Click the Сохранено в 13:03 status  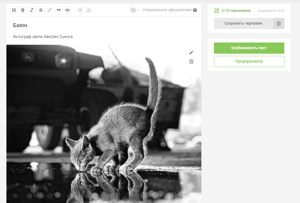coord(271,11)
